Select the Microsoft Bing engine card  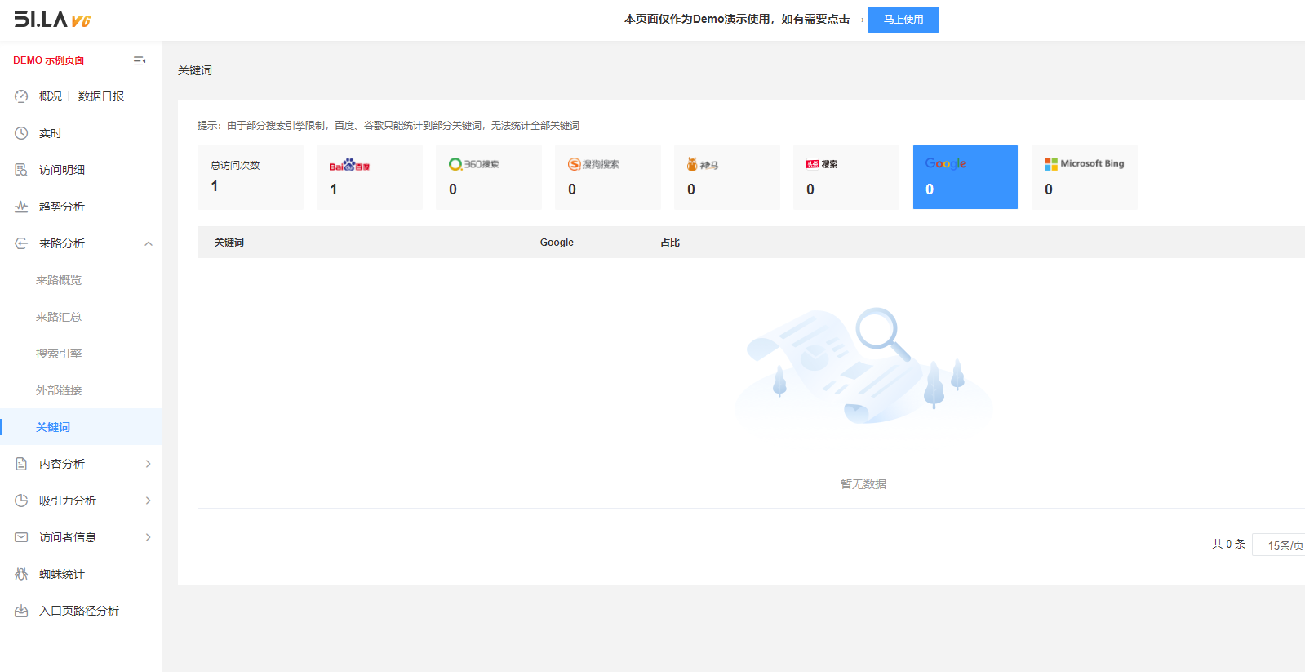pos(1084,177)
